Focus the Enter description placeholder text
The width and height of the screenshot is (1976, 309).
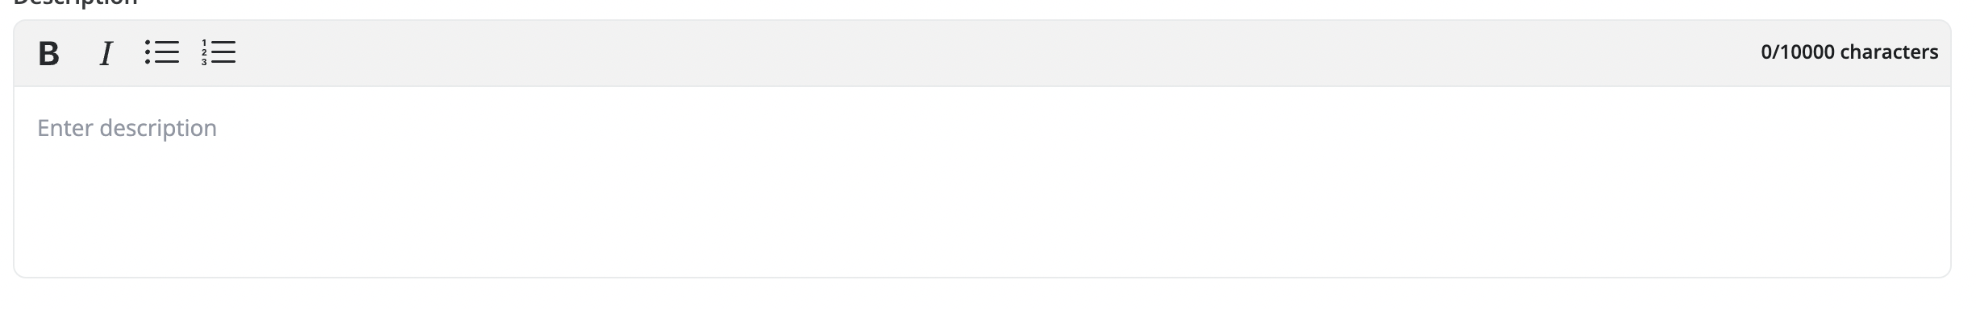coord(127,128)
